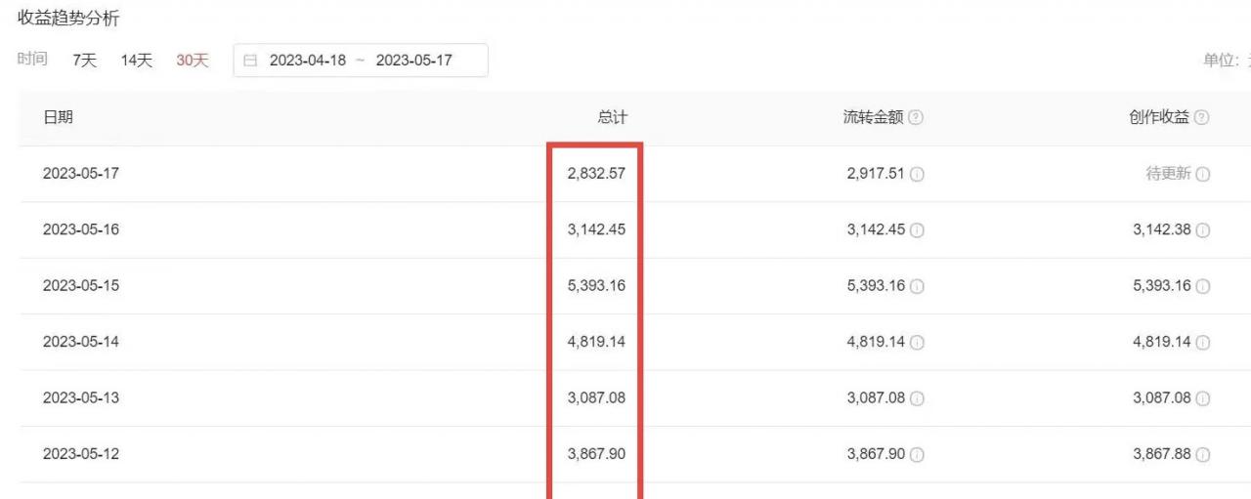Click info icon beside 待更新 status
Screen dimensions: 1251x499
(x=1203, y=174)
